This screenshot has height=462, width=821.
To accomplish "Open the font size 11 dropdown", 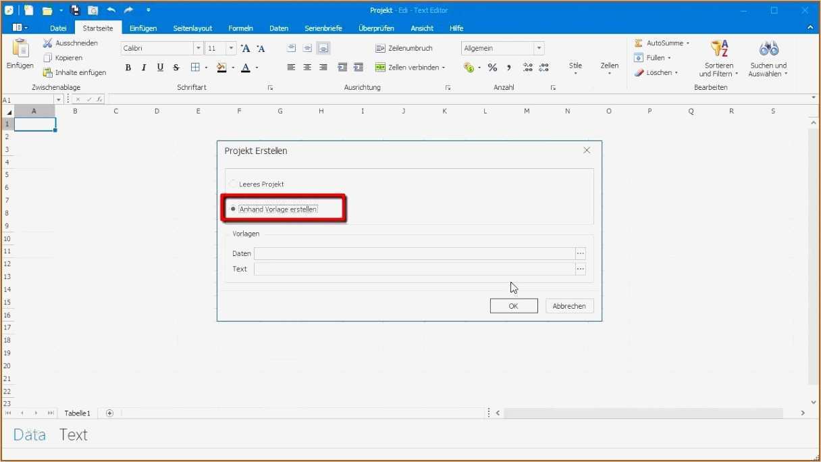I will point(232,48).
